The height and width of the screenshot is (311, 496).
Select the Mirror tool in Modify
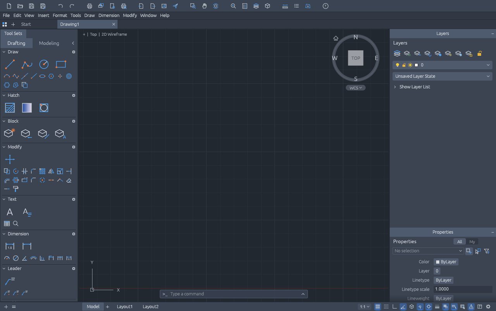point(51,171)
